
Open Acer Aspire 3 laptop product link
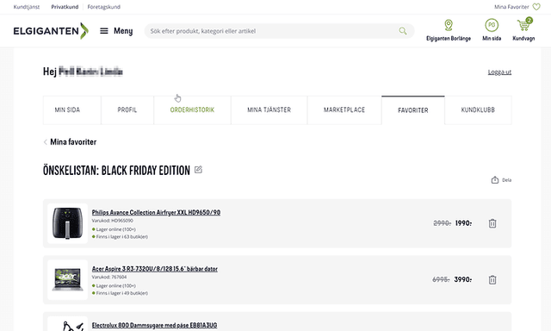[155, 269]
